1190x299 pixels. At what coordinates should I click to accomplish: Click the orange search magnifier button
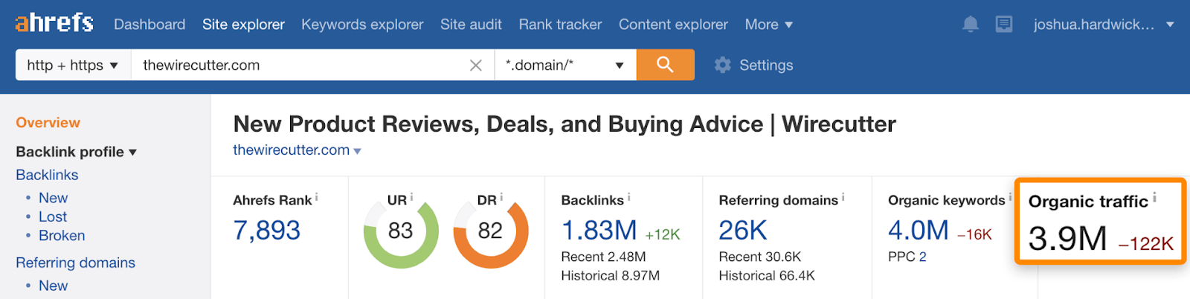click(x=665, y=65)
